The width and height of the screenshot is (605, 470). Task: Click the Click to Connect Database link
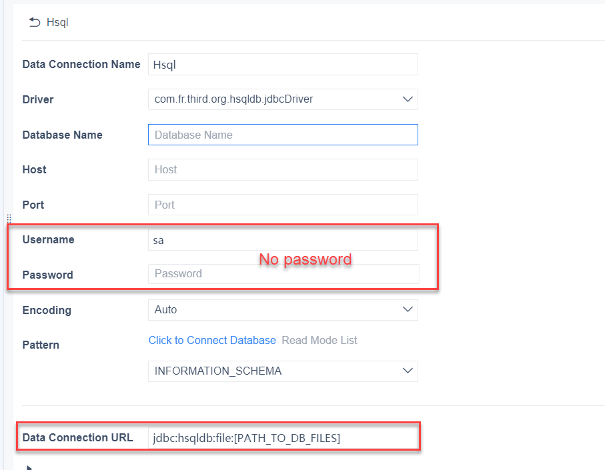click(x=212, y=340)
